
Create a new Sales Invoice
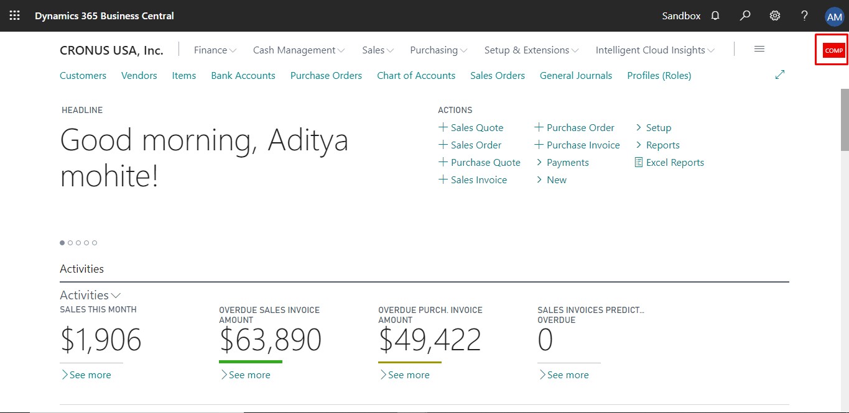[x=473, y=179]
